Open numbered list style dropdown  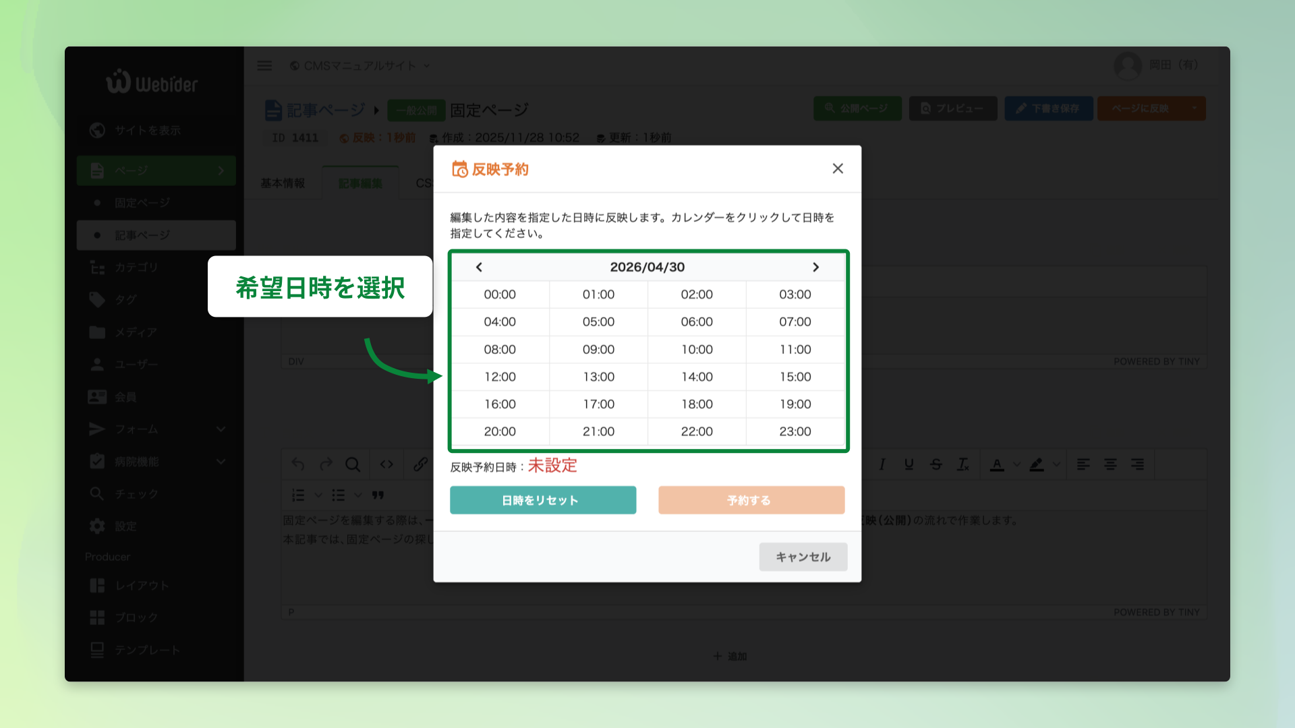point(318,495)
